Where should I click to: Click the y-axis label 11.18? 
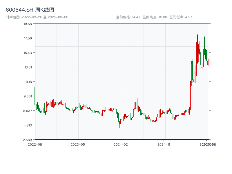pyautogui.click(x=28, y=82)
